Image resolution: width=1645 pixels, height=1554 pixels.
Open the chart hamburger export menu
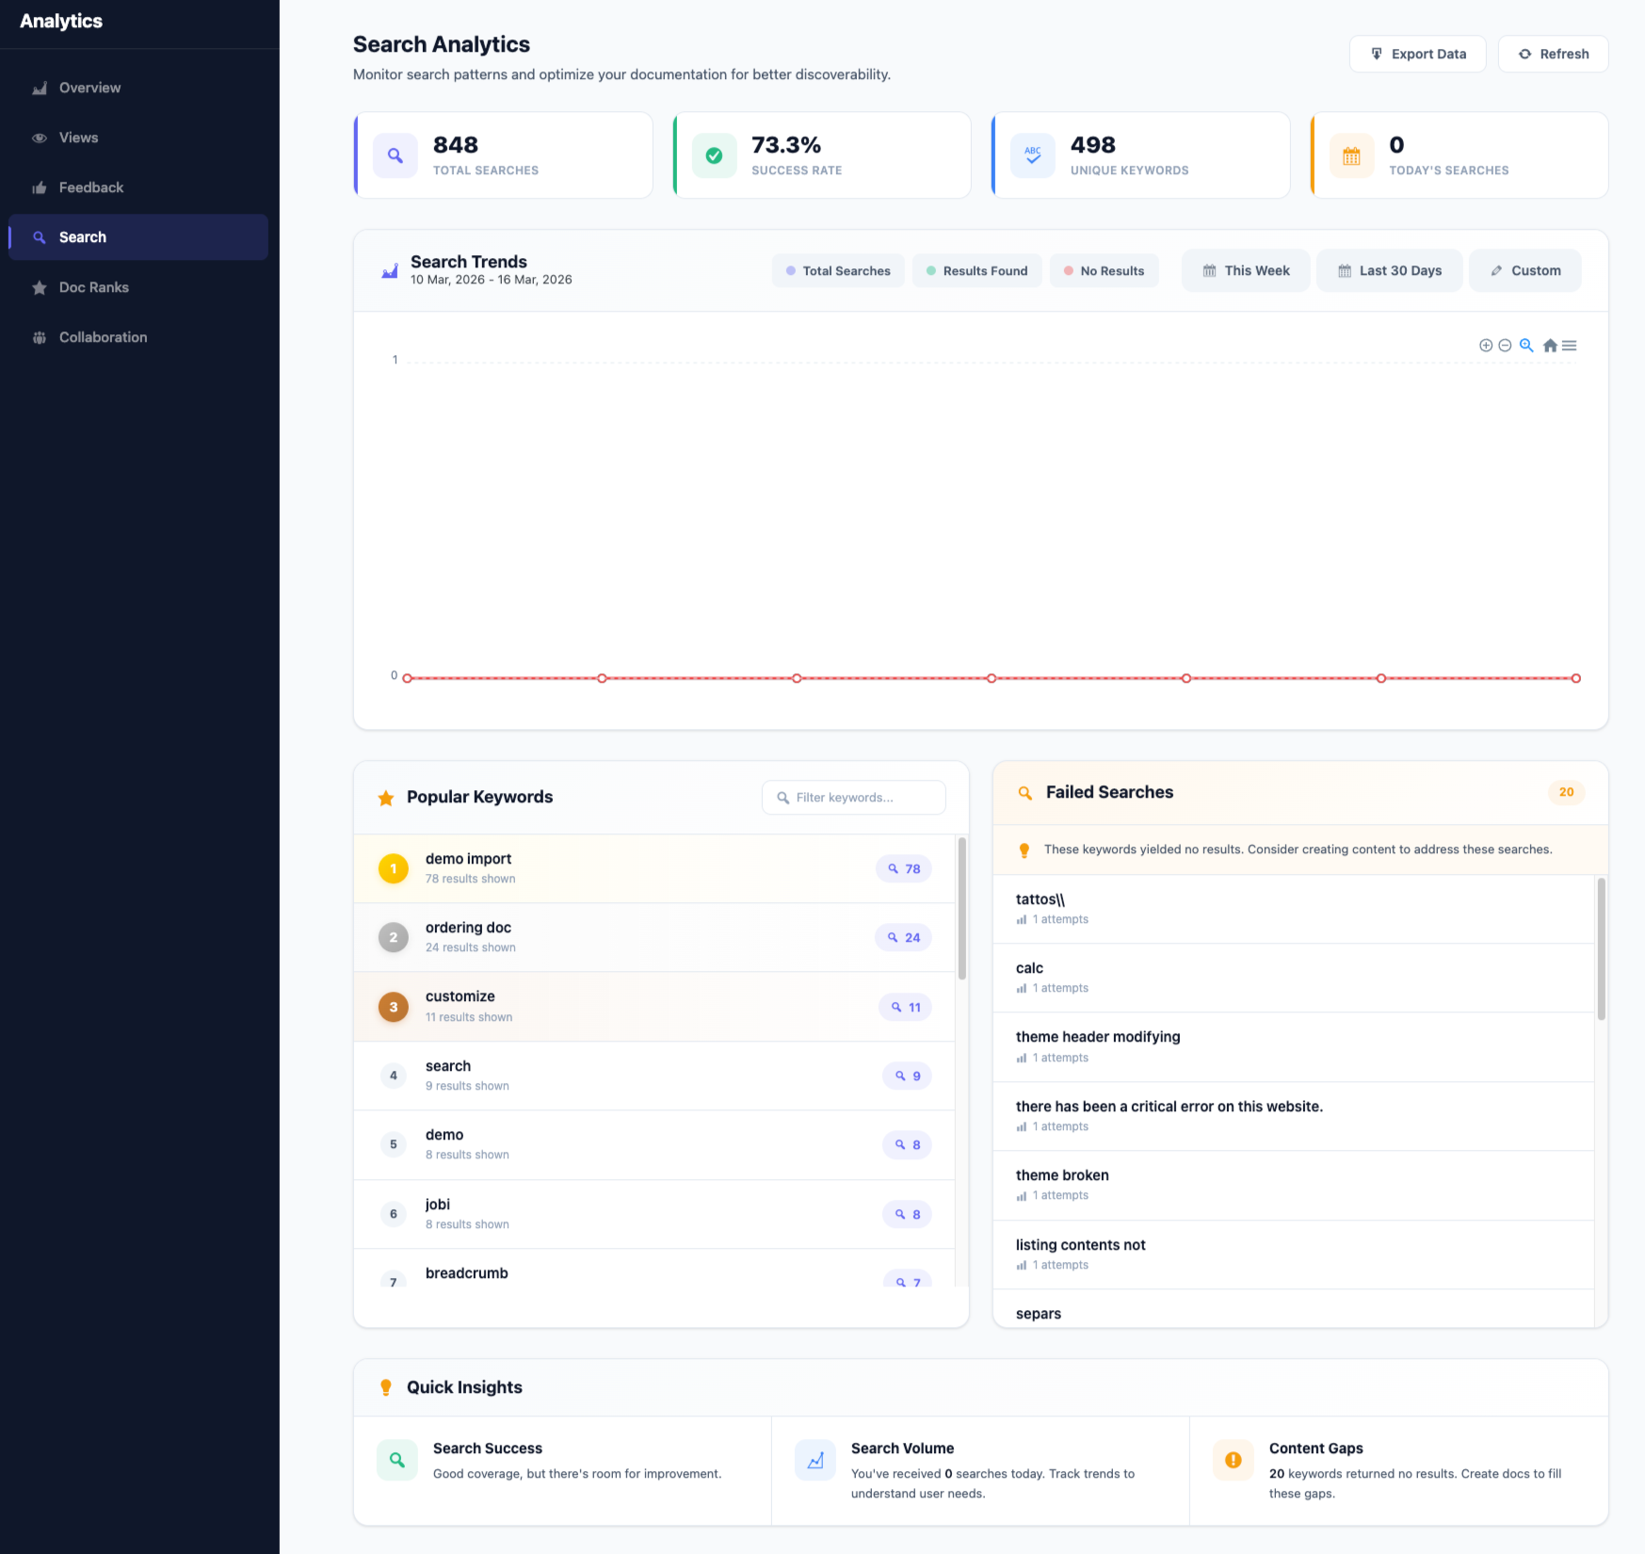click(x=1570, y=346)
